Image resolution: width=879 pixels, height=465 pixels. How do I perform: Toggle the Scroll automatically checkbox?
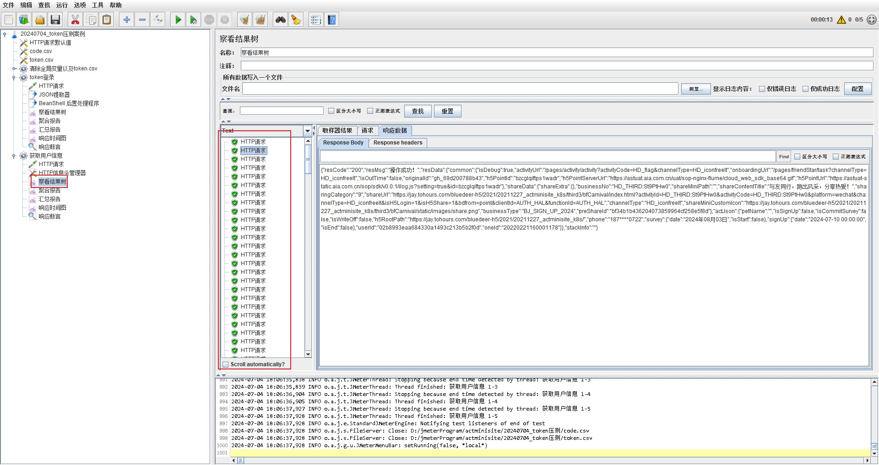pos(226,364)
